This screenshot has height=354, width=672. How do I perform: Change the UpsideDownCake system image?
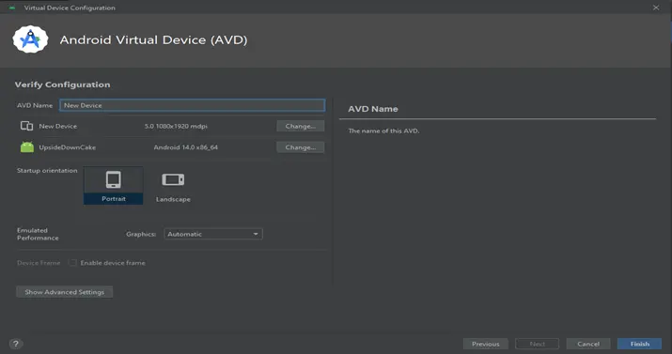pos(301,147)
